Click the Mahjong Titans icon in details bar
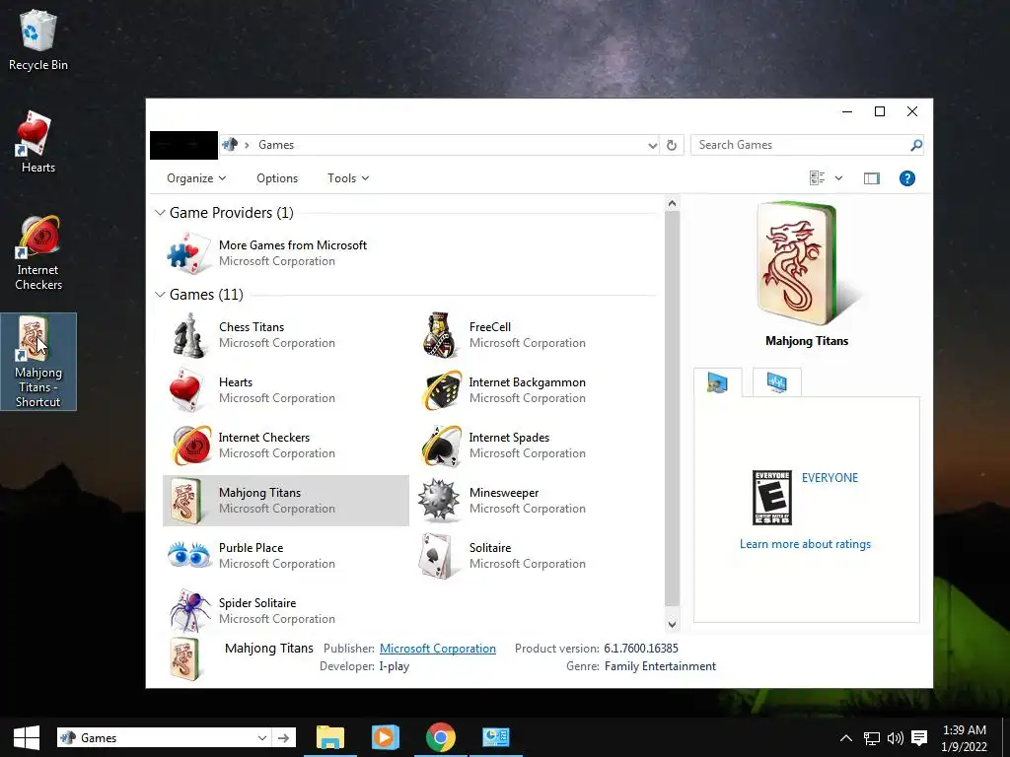This screenshot has height=757, width=1010. tap(186, 657)
